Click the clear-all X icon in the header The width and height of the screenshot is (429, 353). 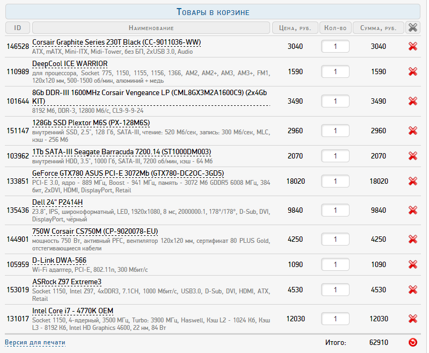412,27
